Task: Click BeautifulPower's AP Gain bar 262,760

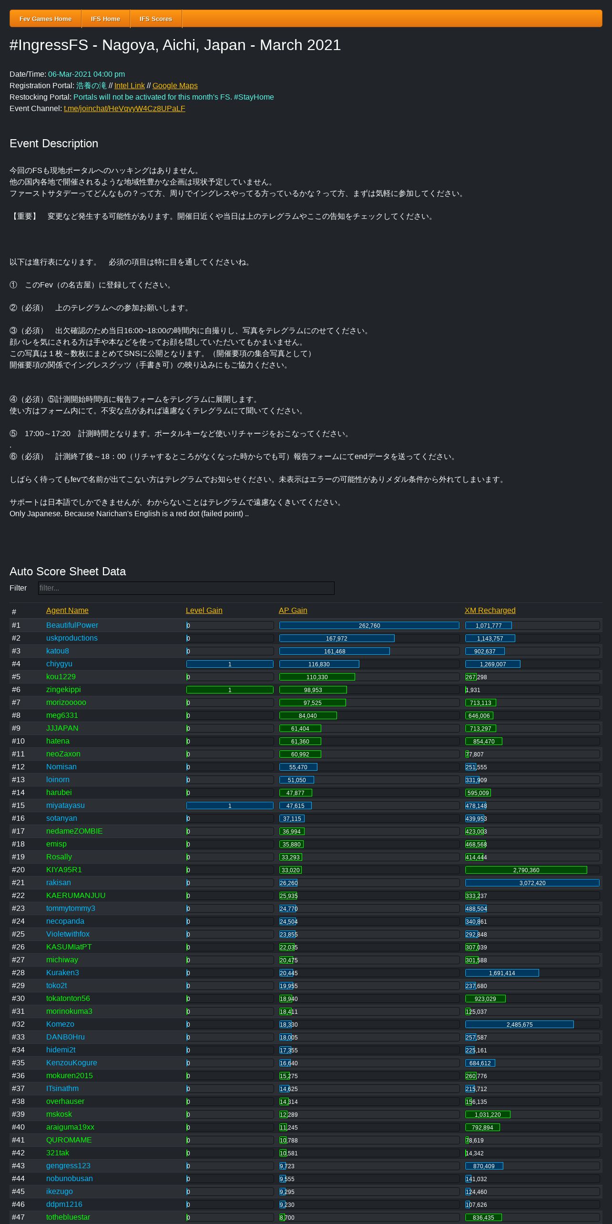Action: 369,625
